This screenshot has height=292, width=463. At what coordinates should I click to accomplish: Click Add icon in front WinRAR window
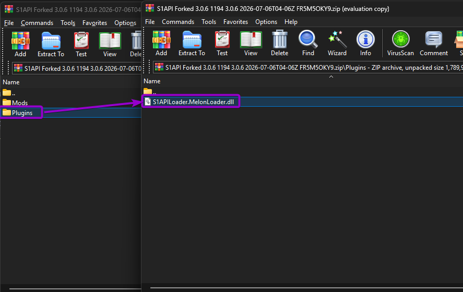click(x=161, y=43)
